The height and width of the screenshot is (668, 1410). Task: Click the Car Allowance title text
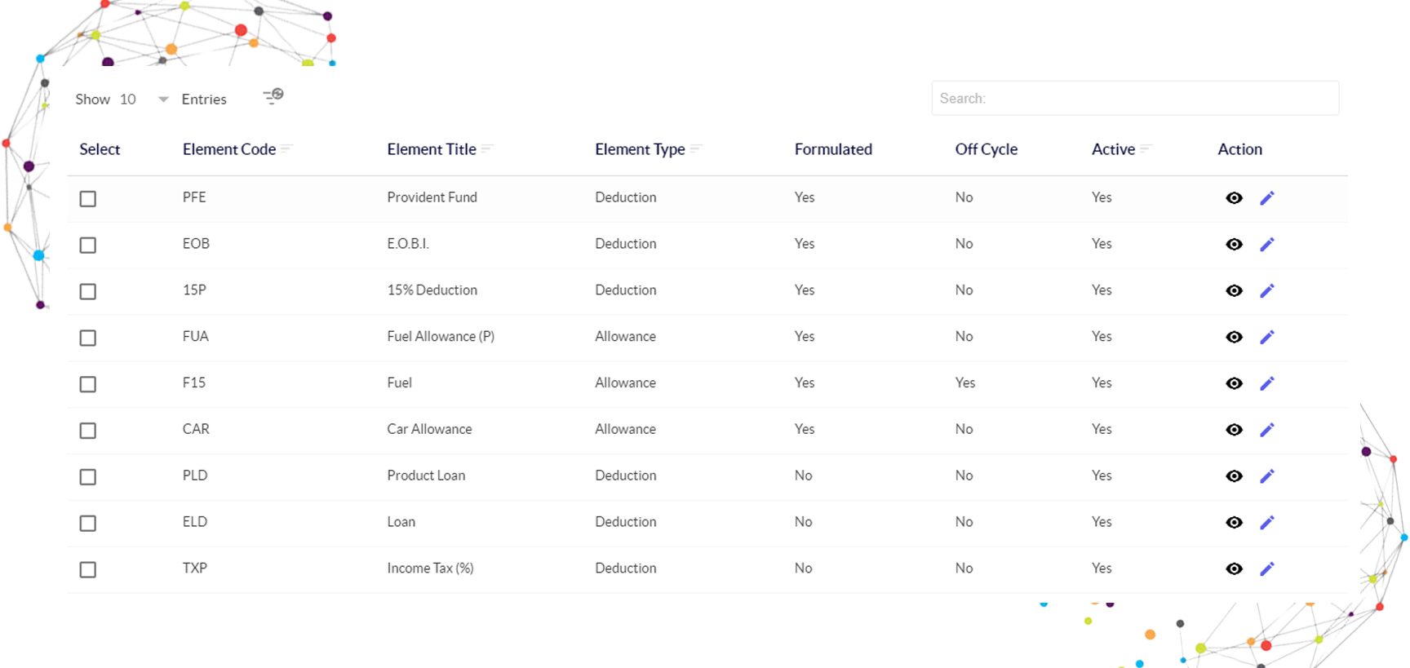(429, 429)
